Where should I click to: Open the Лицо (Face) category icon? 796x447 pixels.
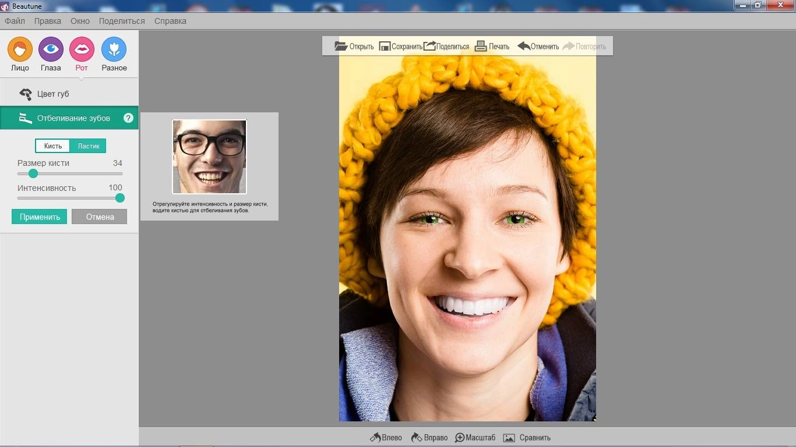(x=20, y=49)
